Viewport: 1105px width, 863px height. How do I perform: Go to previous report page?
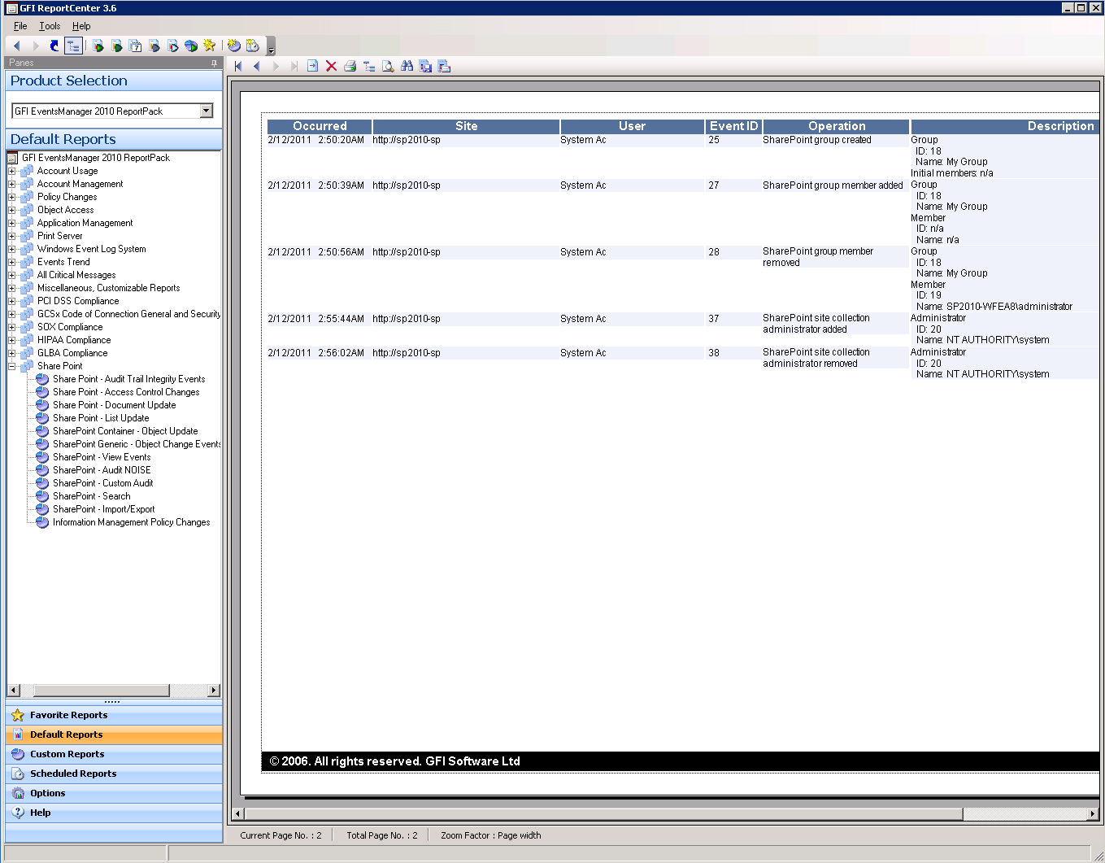[x=257, y=66]
